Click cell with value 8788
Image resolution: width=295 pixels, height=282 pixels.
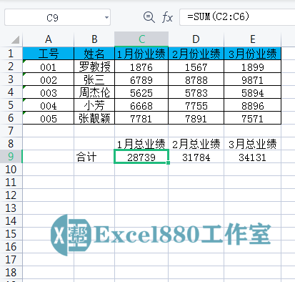[196, 79]
